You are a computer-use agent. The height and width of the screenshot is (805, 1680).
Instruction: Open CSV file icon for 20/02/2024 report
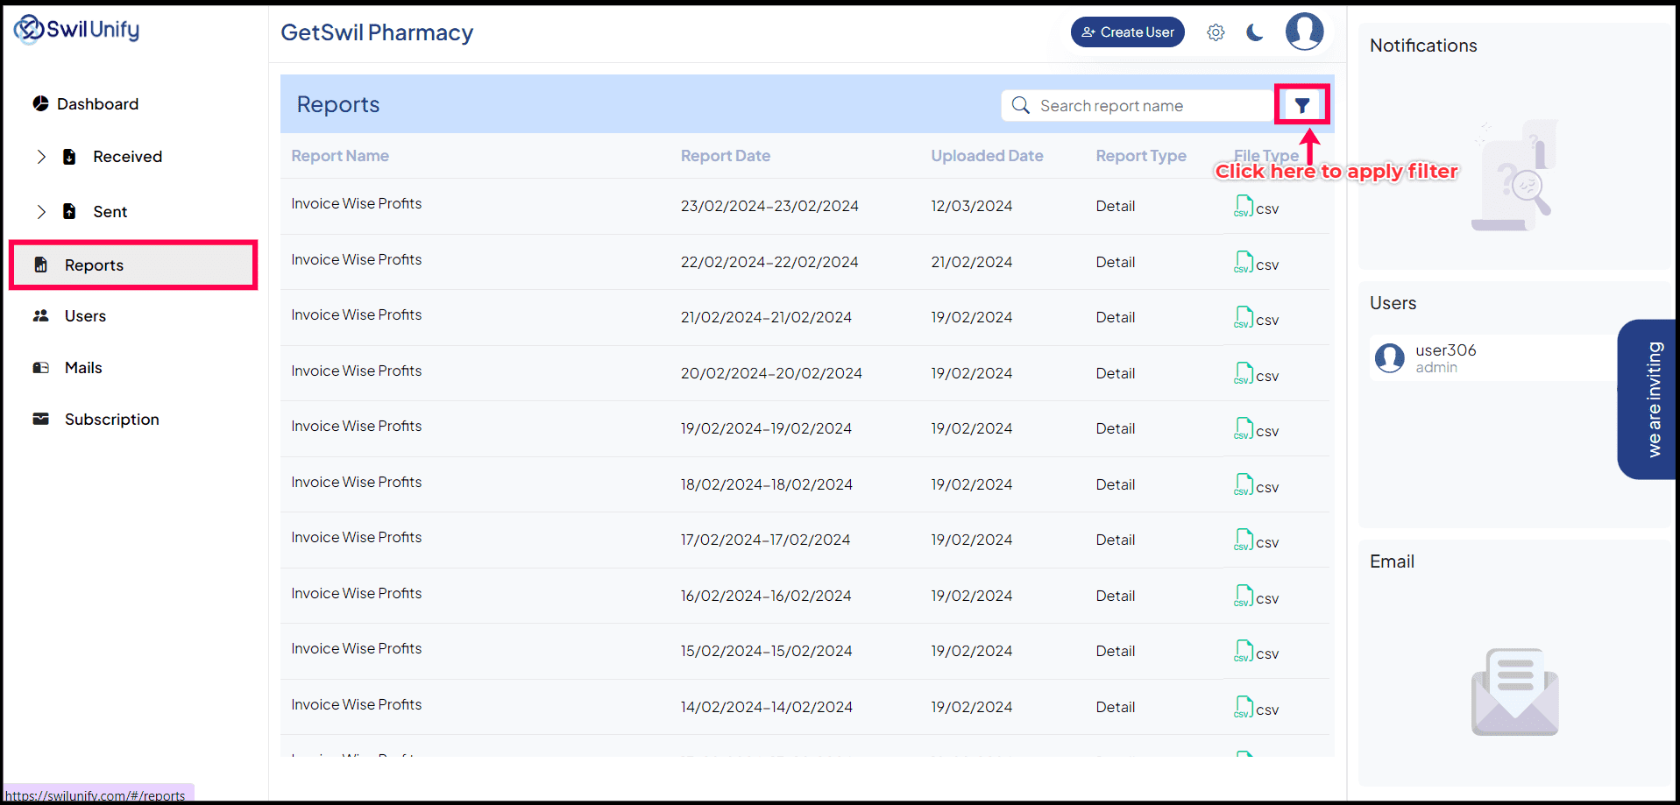tap(1244, 374)
